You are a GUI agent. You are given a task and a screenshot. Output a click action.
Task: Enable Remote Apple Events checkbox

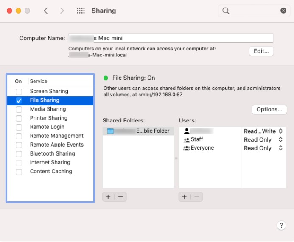pos(19,145)
